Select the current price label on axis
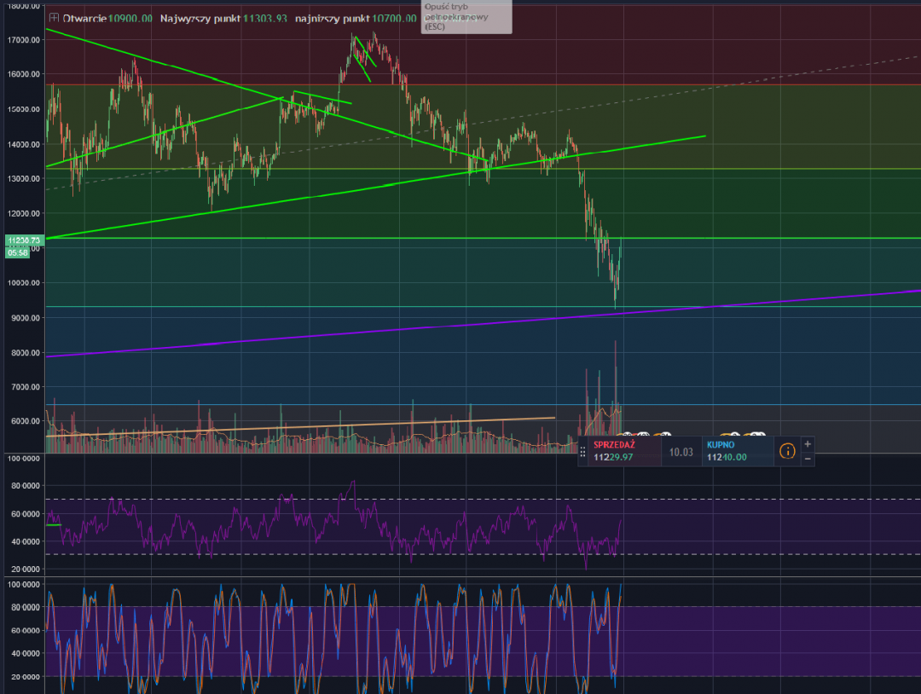Viewport: 921px width, 694px height. [x=24, y=241]
